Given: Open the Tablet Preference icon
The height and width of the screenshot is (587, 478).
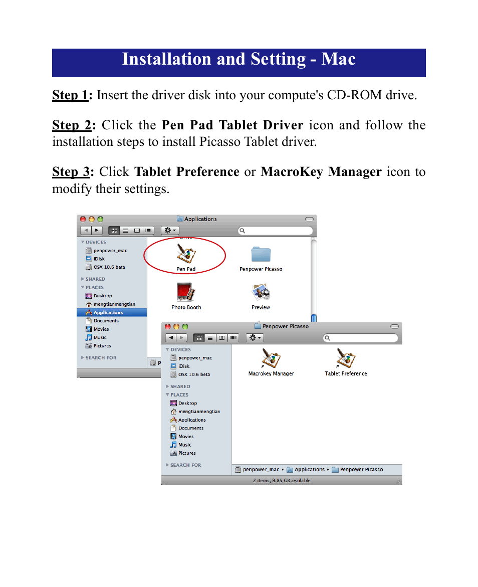Looking at the screenshot, I should pyautogui.click(x=346, y=358).
